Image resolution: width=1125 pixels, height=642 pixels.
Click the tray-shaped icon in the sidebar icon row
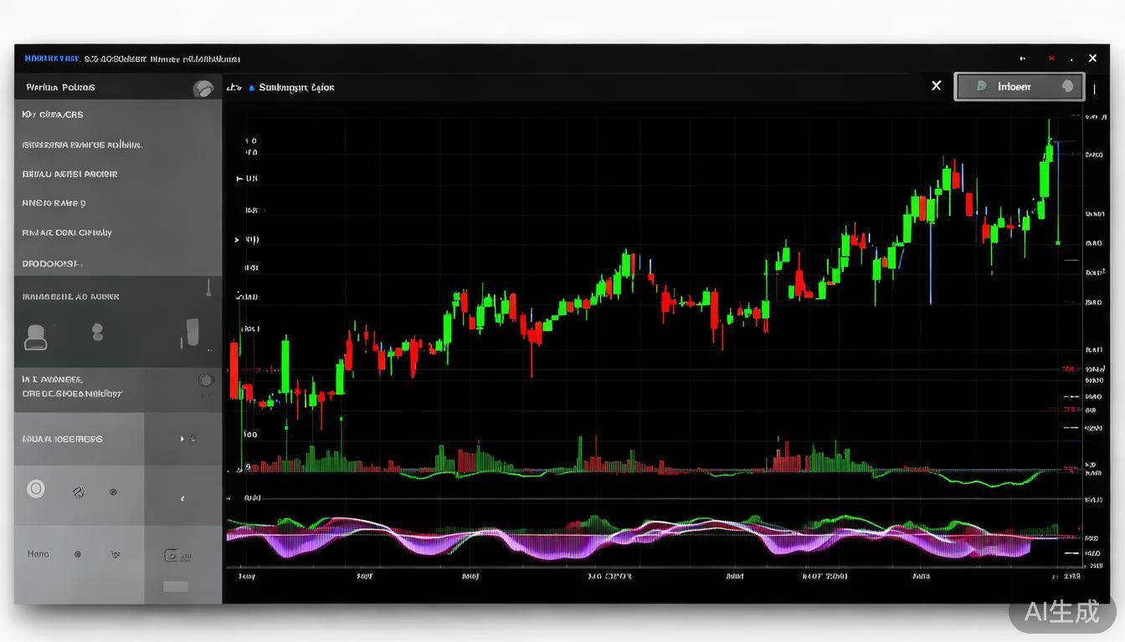(36, 337)
